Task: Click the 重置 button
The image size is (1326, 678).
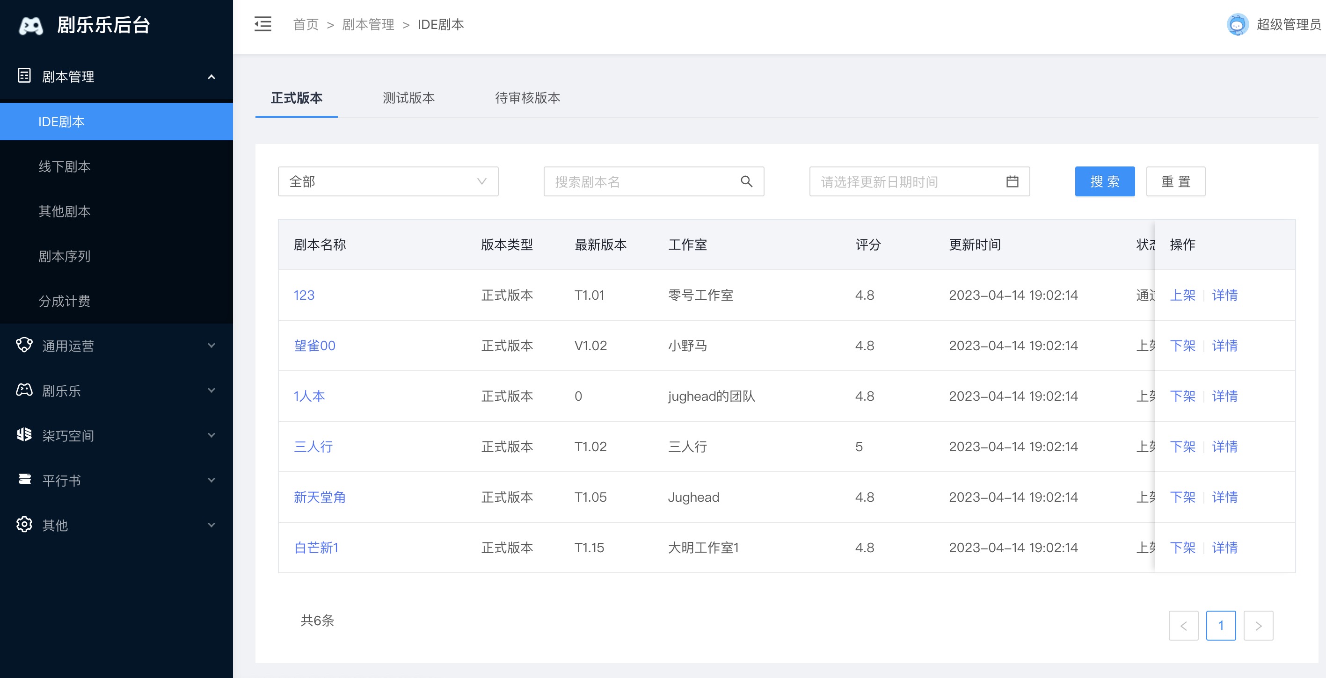Action: 1176,181
